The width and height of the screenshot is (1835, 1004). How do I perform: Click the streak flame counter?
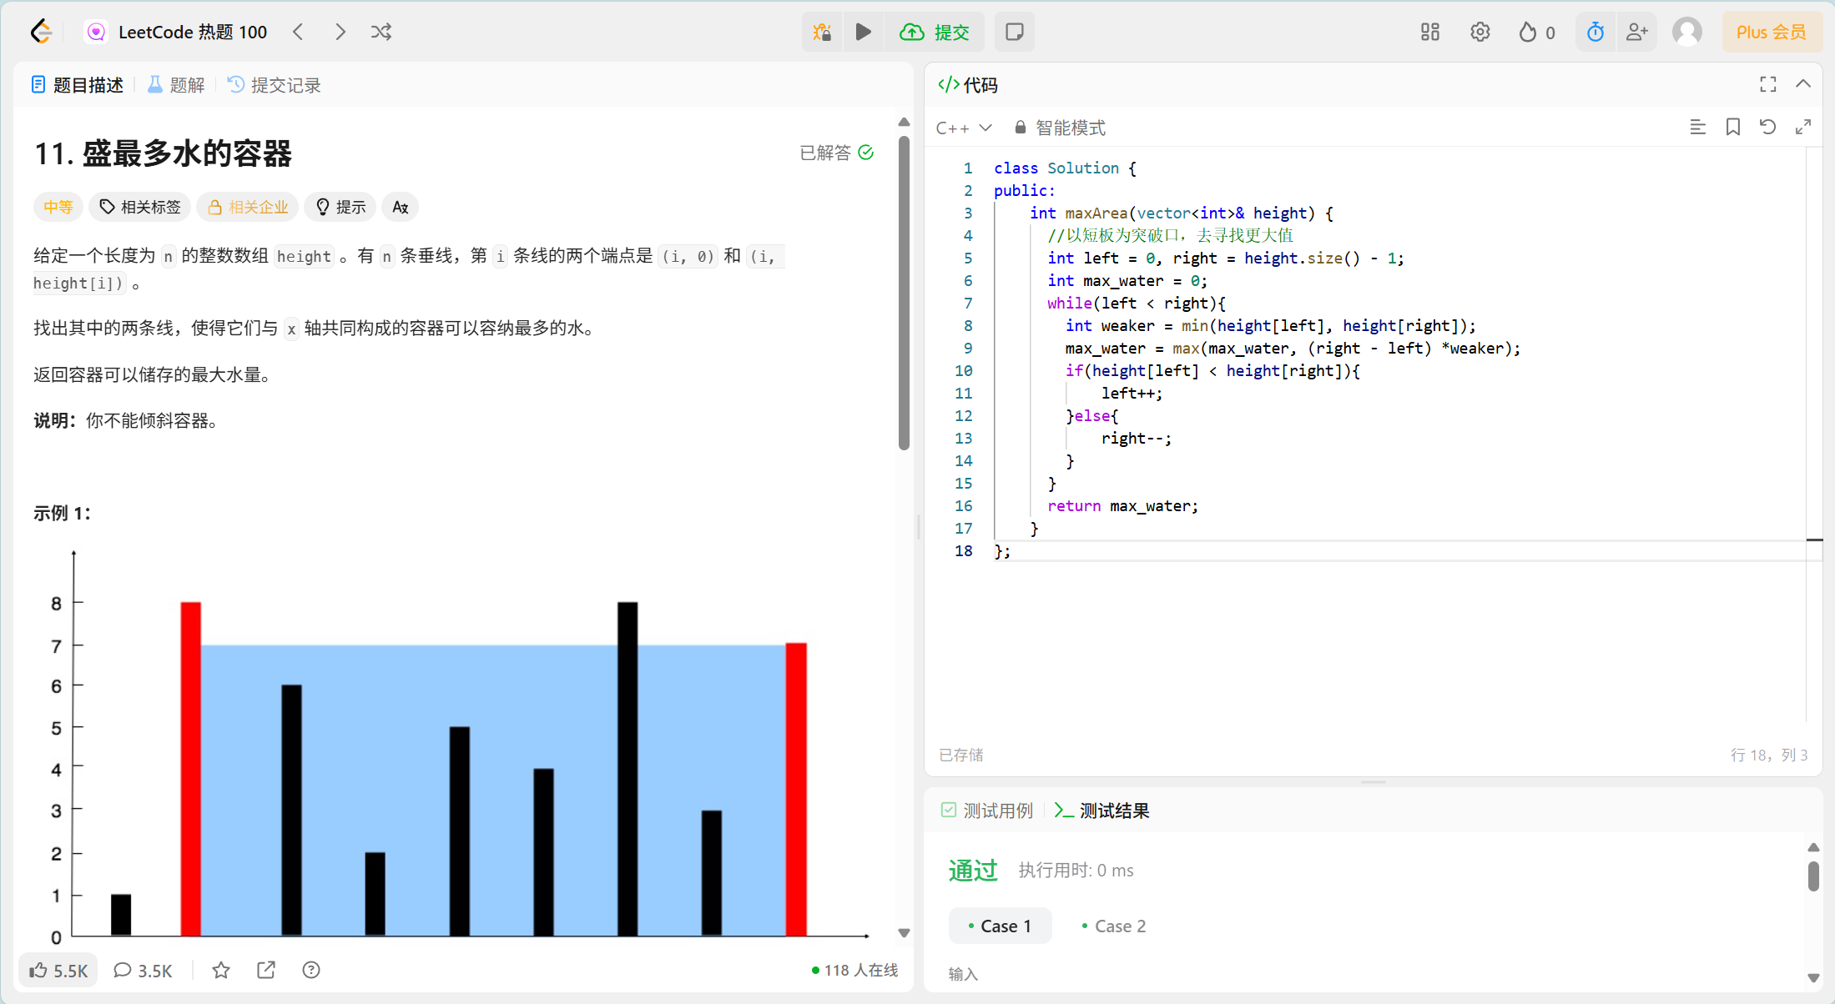(x=1537, y=32)
